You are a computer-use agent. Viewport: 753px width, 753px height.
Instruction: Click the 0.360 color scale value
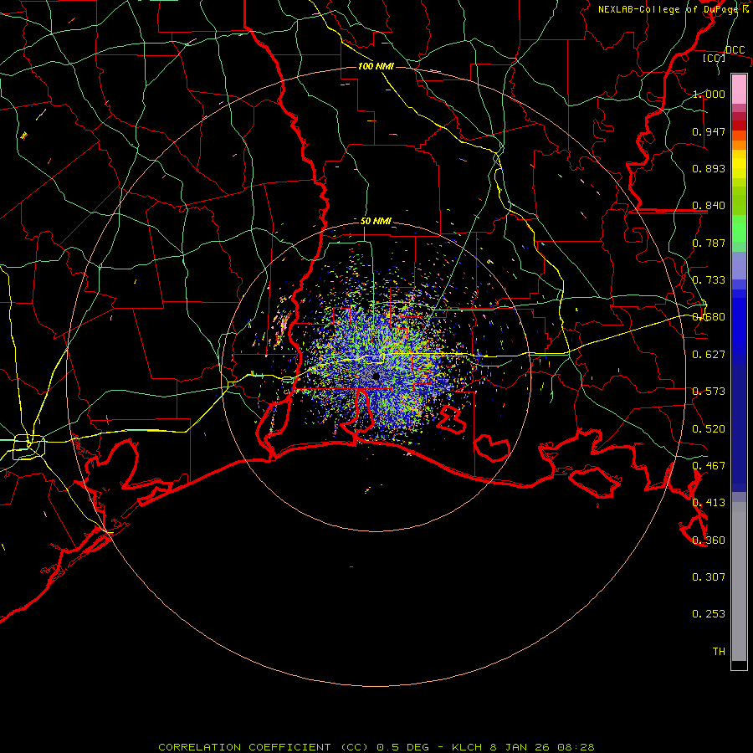pyautogui.click(x=709, y=540)
